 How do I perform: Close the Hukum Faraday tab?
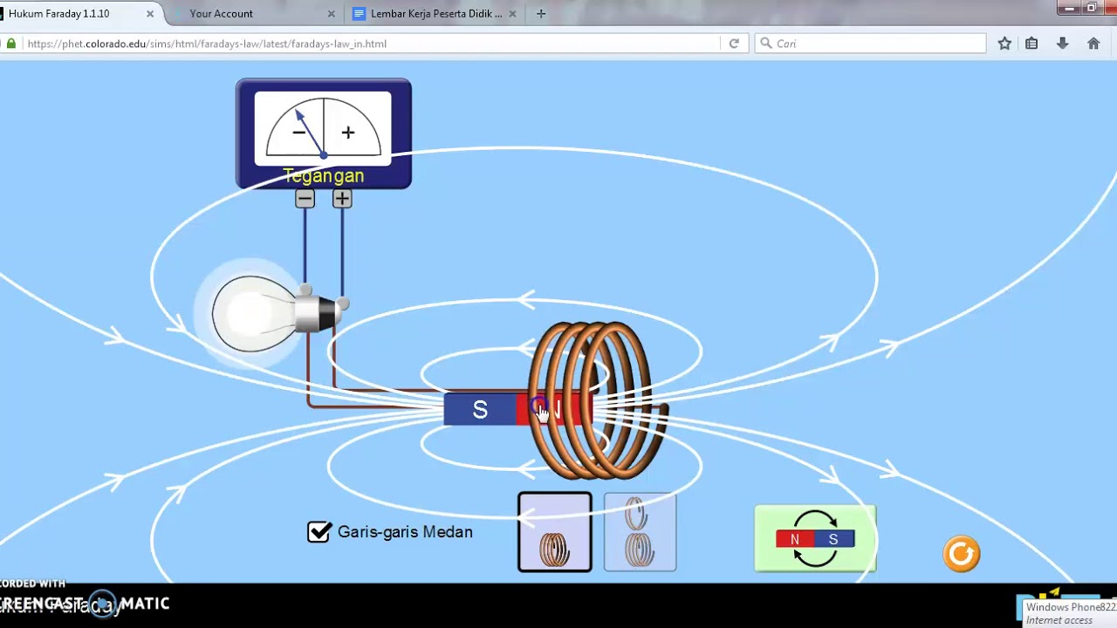150,14
